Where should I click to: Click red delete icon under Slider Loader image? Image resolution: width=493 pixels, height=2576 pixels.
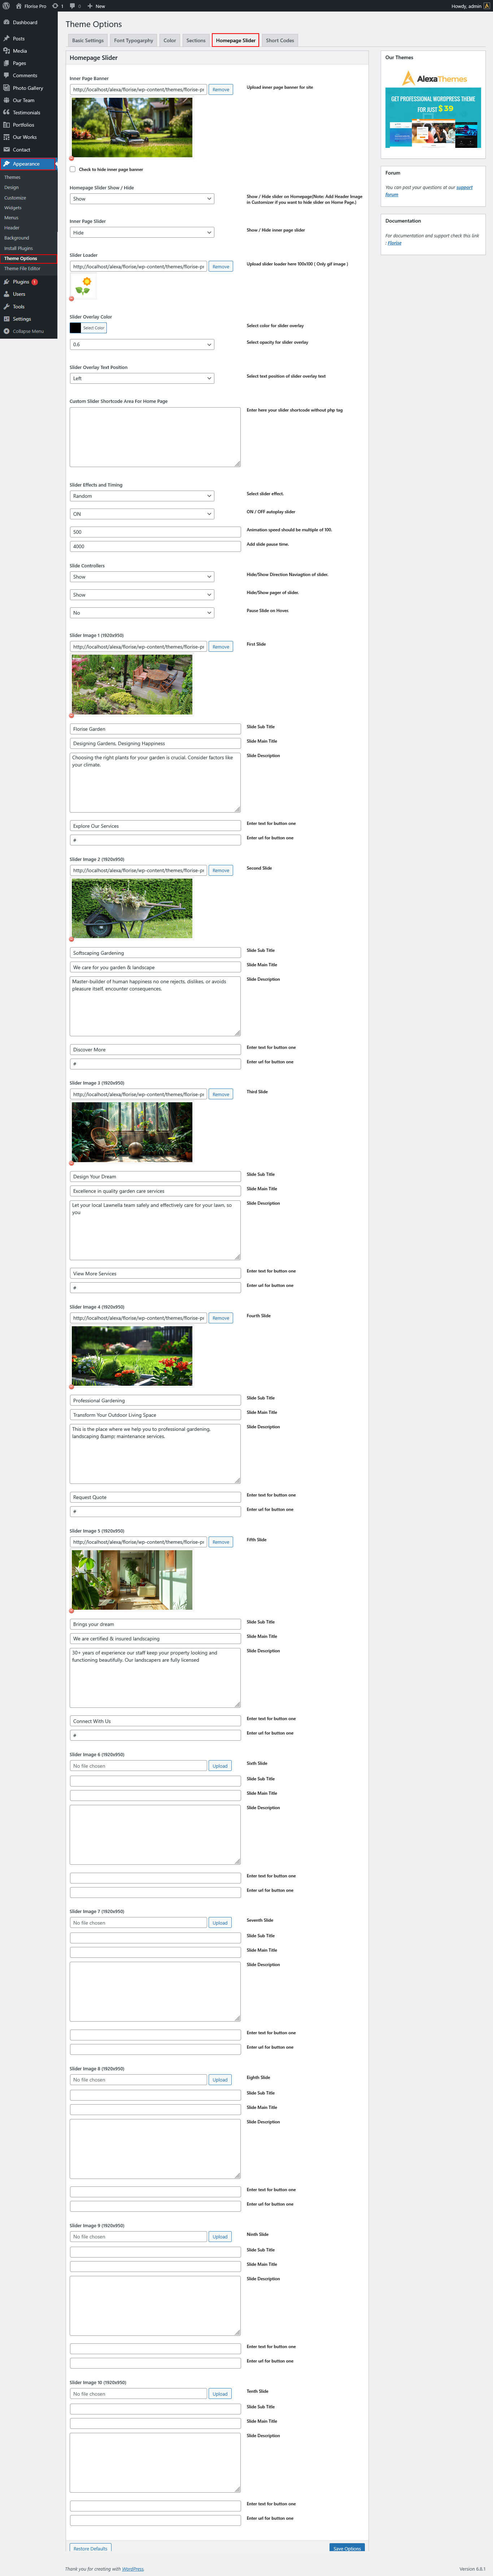[71, 299]
